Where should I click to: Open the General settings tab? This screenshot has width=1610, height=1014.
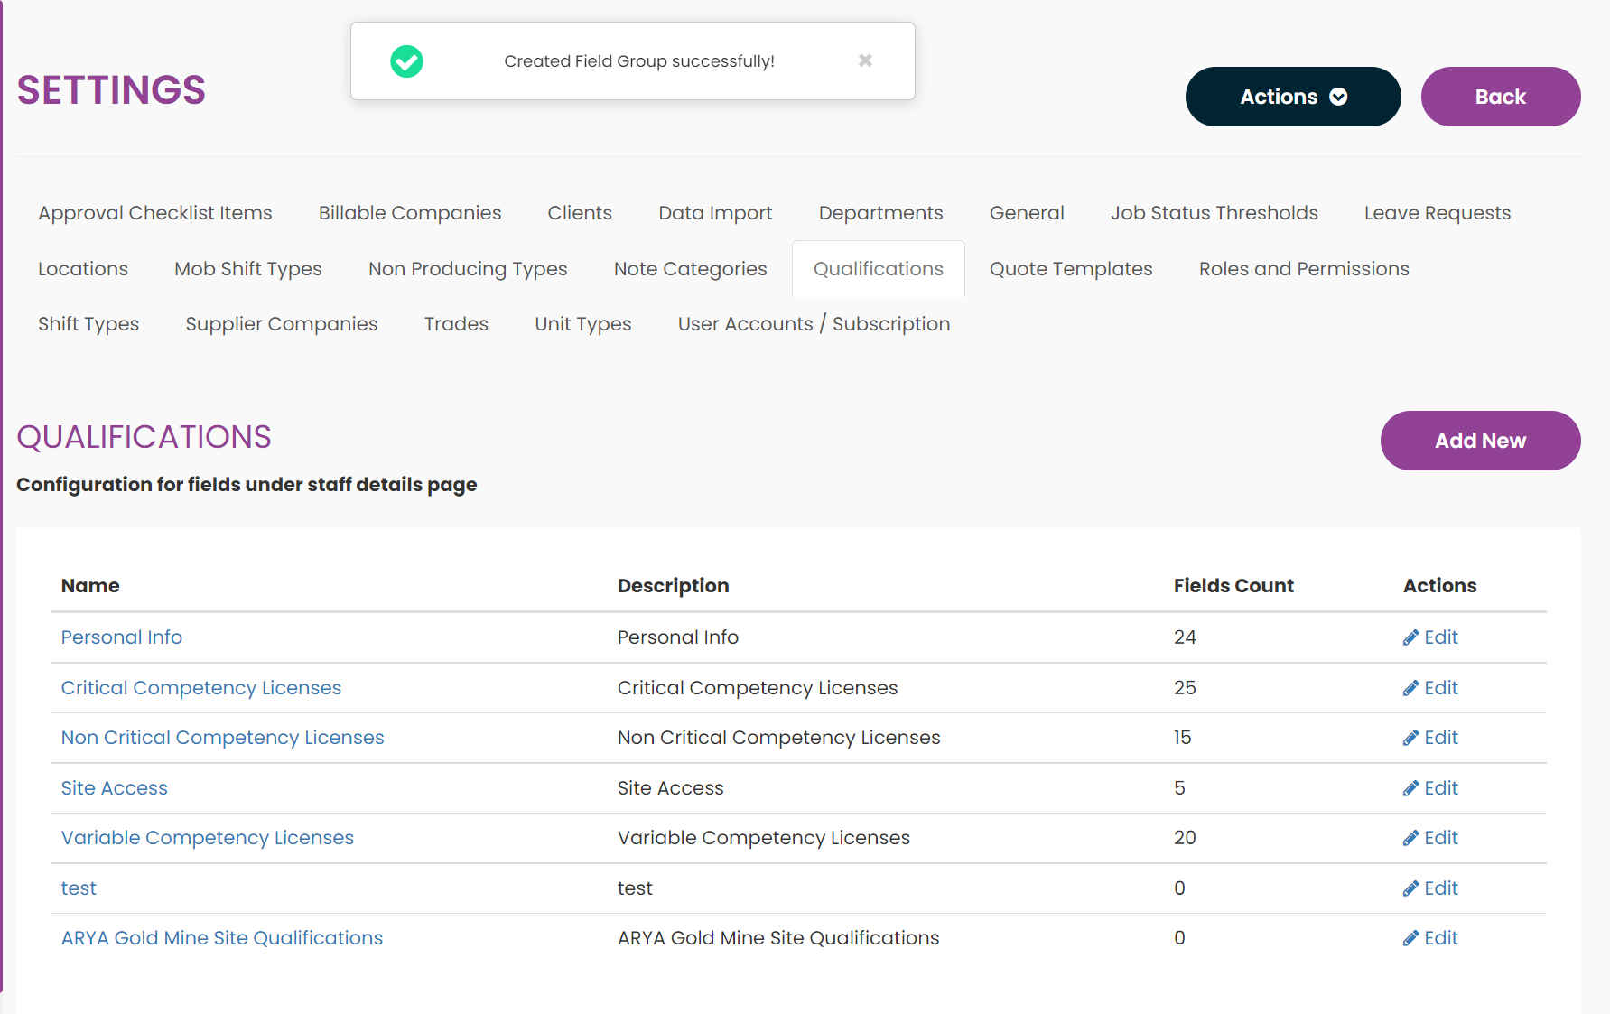coord(1027,213)
